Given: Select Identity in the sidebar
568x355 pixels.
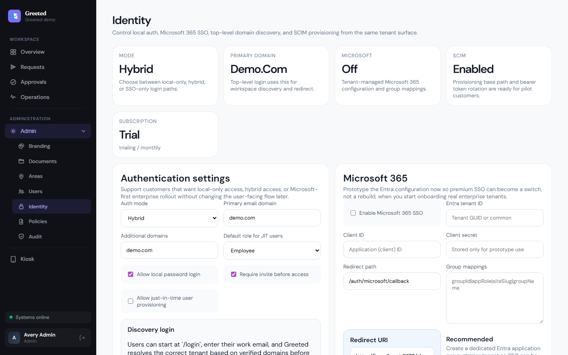Looking at the screenshot, I should tap(52, 207).
